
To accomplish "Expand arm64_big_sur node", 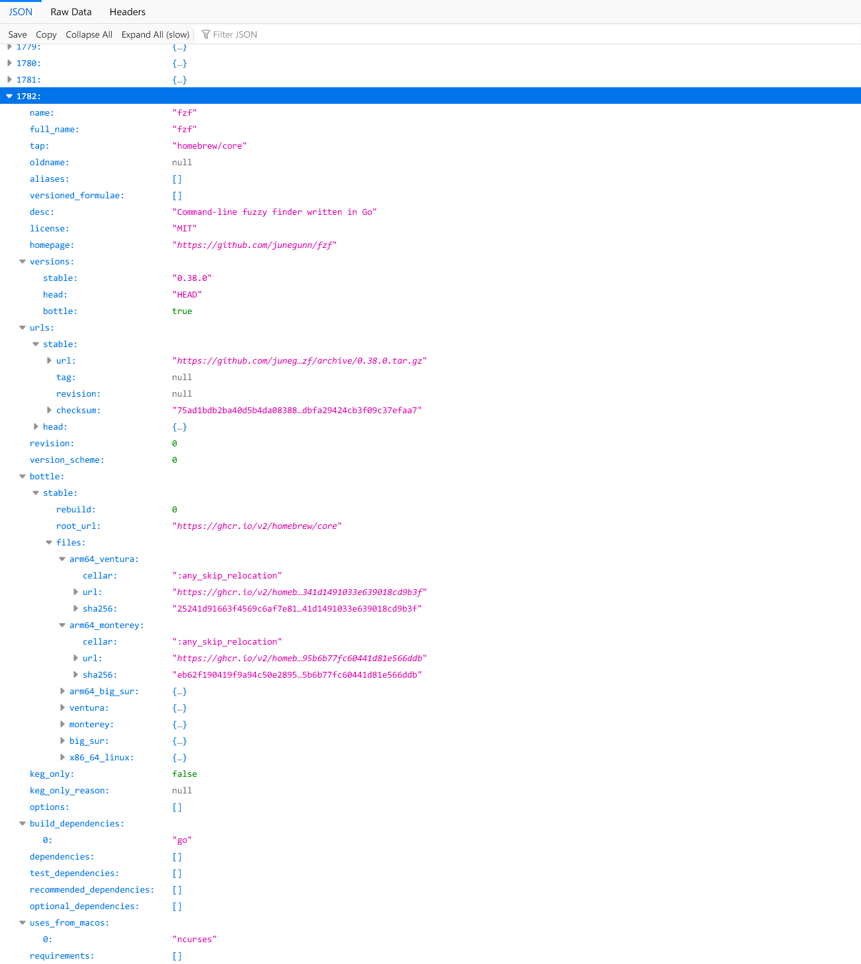I will coord(62,691).
